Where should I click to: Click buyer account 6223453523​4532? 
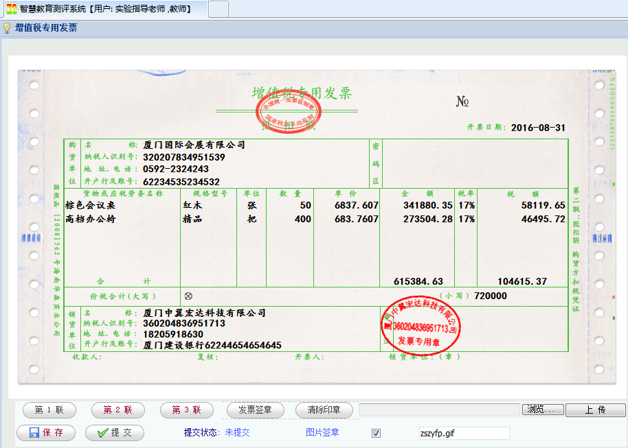[x=181, y=182]
